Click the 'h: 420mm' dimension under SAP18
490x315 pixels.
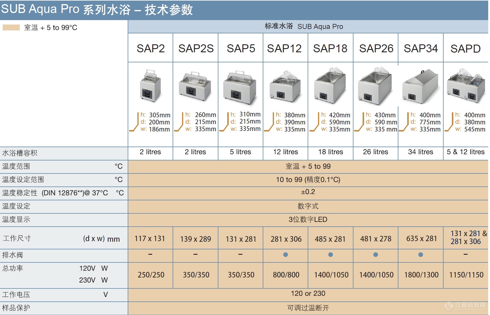tap(336, 115)
